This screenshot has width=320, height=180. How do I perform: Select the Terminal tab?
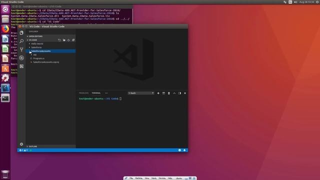pos(96,93)
